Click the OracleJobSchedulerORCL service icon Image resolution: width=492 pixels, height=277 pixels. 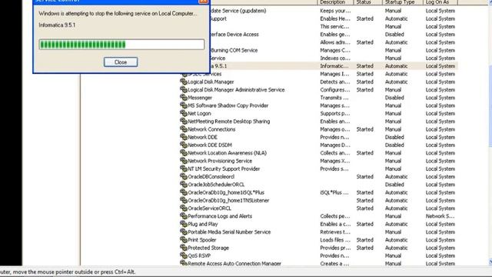(184, 185)
